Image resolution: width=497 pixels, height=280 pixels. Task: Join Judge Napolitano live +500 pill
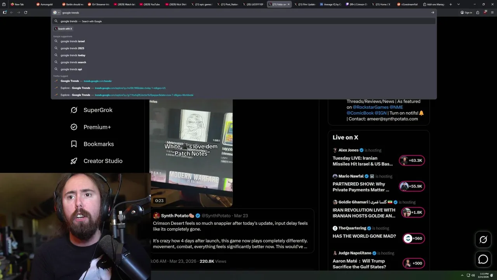(x=414, y=263)
